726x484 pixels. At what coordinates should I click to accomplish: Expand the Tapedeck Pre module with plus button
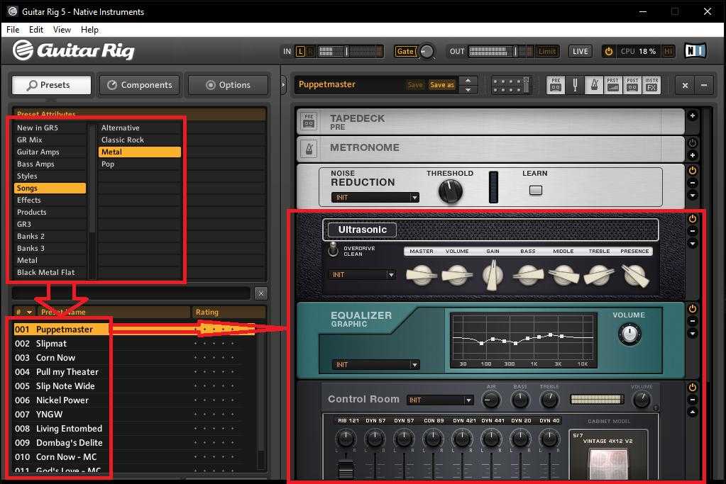pyautogui.click(x=692, y=116)
